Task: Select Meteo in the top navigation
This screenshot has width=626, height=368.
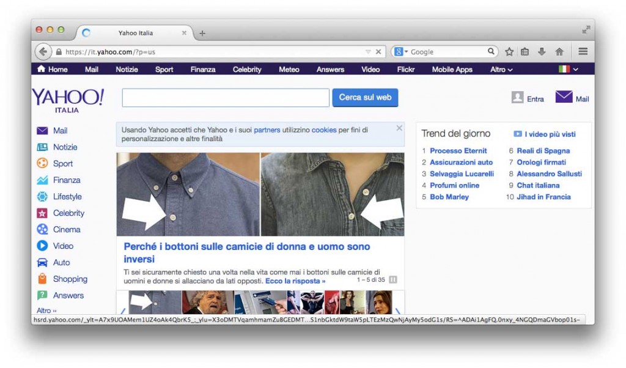Action: point(288,69)
